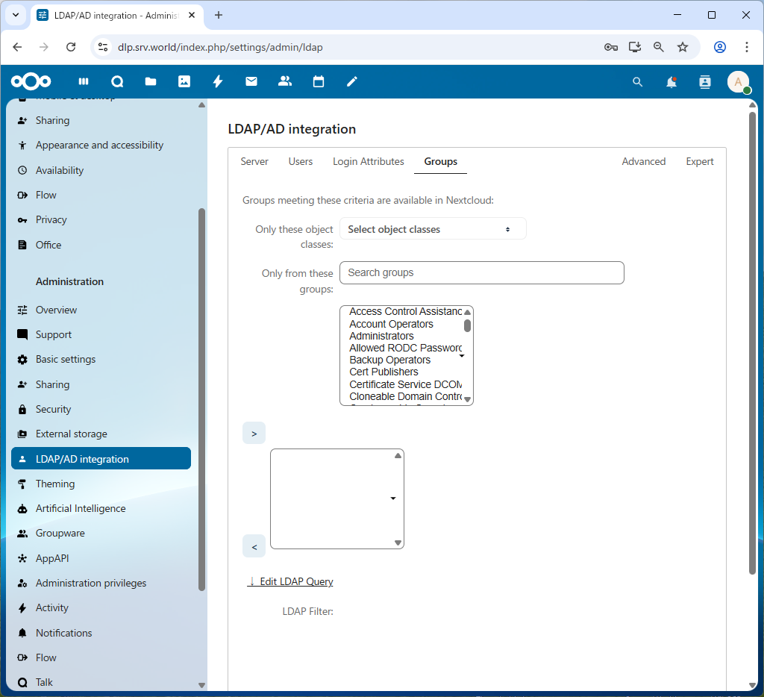This screenshot has height=697, width=764.
Task: Open the Notes pencil icon
Action: [352, 81]
